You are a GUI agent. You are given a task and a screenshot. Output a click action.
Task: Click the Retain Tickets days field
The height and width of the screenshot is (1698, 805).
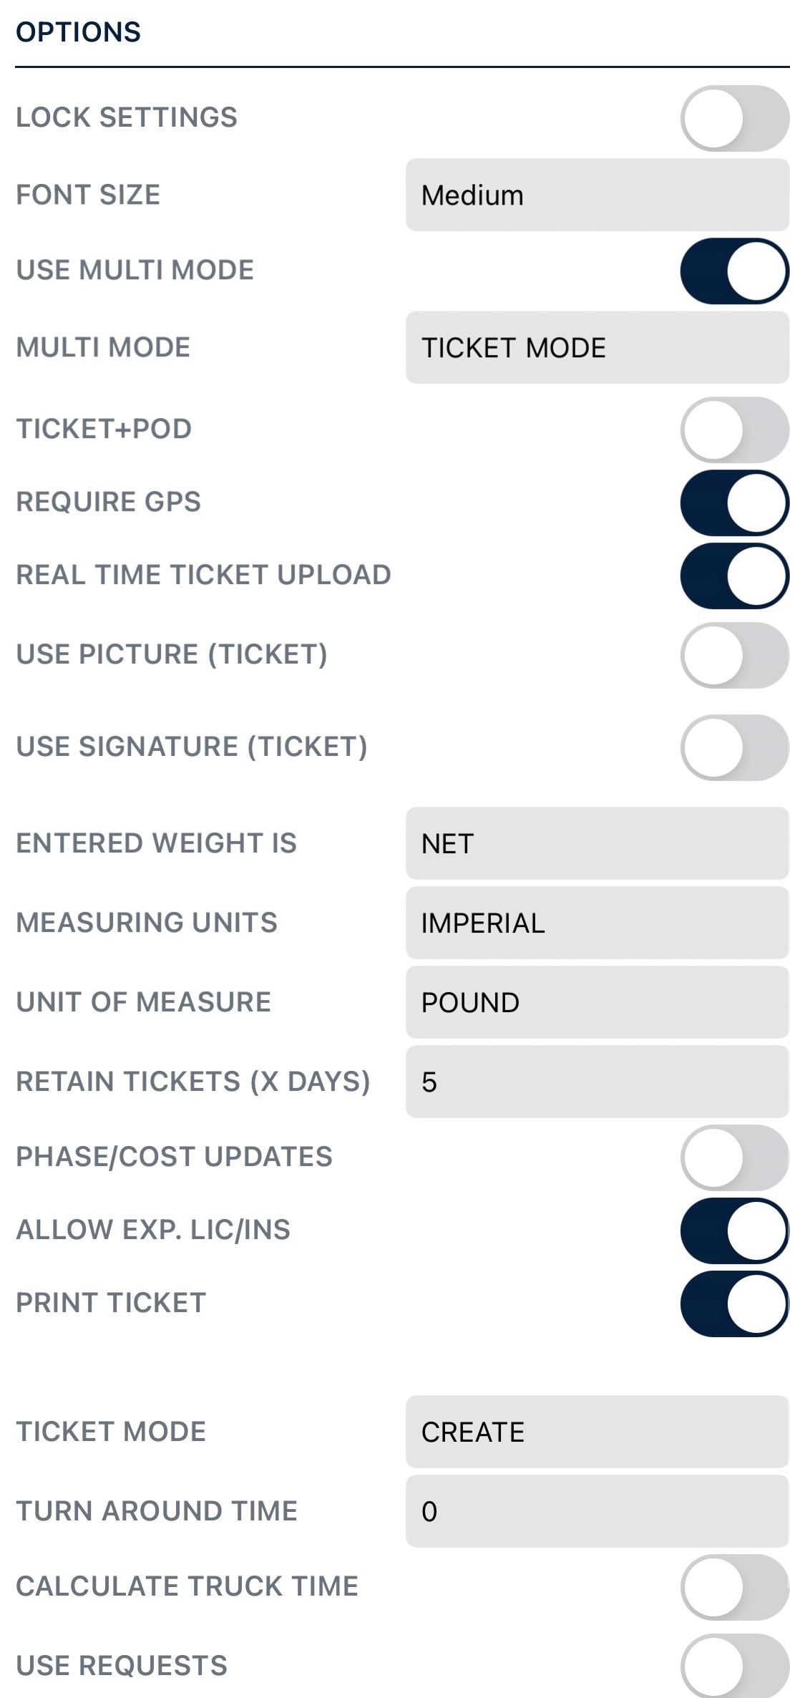point(597,1082)
